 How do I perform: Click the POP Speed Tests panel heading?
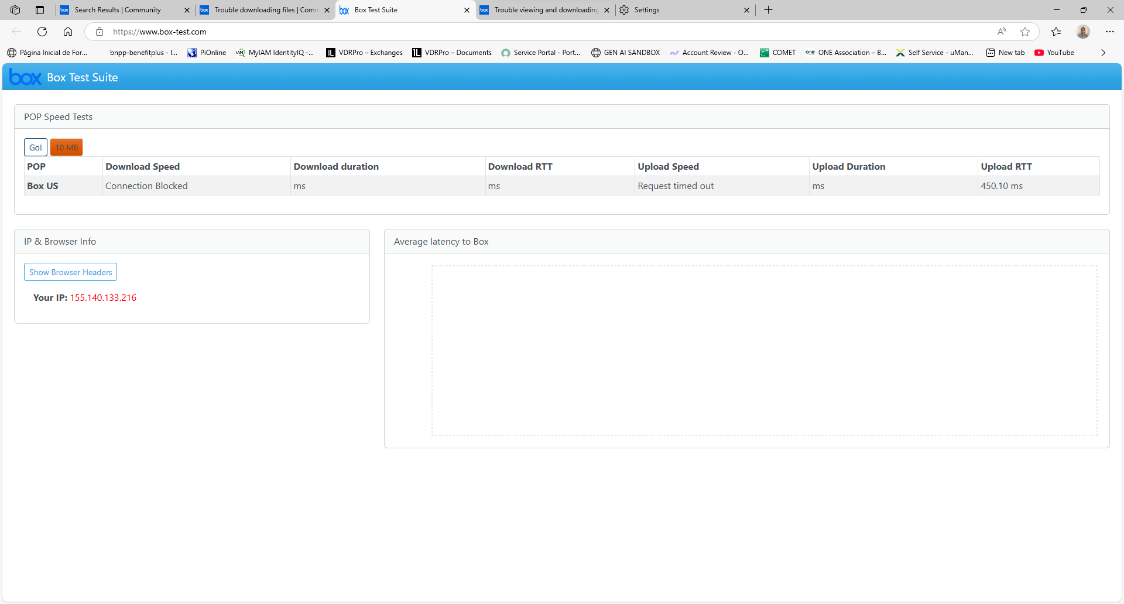(x=58, y=116)
